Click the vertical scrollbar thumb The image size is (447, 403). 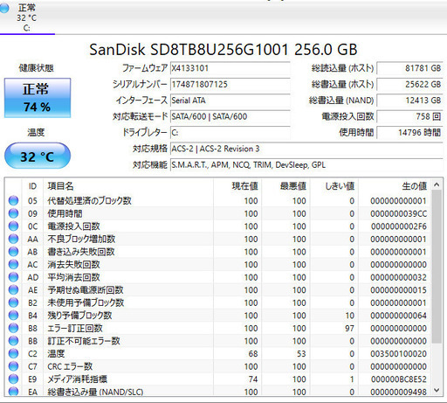[x=437, y=267]
